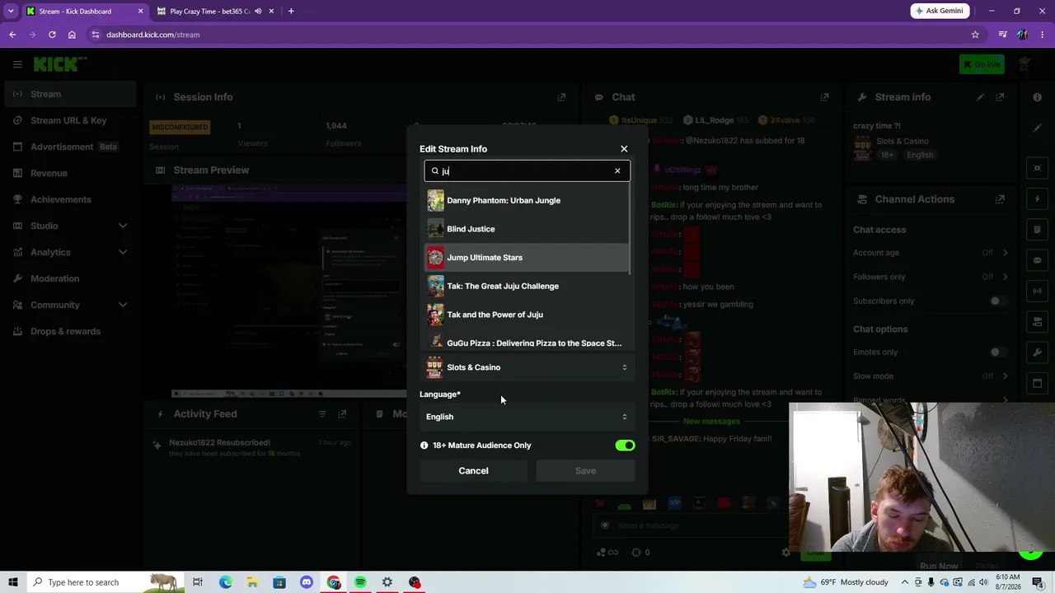This screenshot has height=593, width=1055.
Task: Click the category search input field
Action: pyautogui.click(x=527, y=171)
